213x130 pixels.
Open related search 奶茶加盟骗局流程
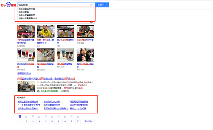coord(52,105)
